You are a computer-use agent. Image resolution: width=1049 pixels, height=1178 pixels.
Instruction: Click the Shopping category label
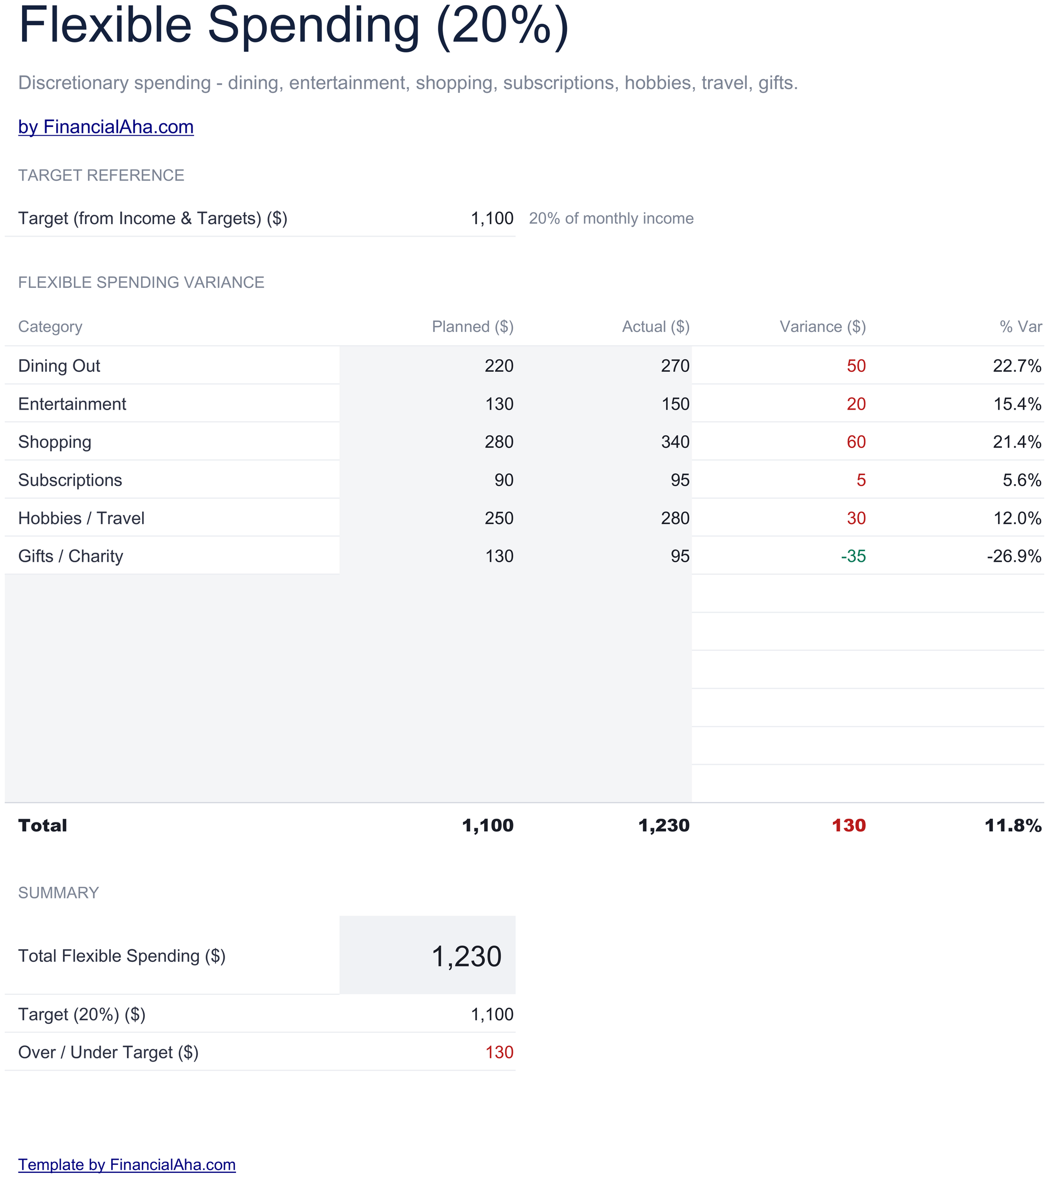(55, 442)
